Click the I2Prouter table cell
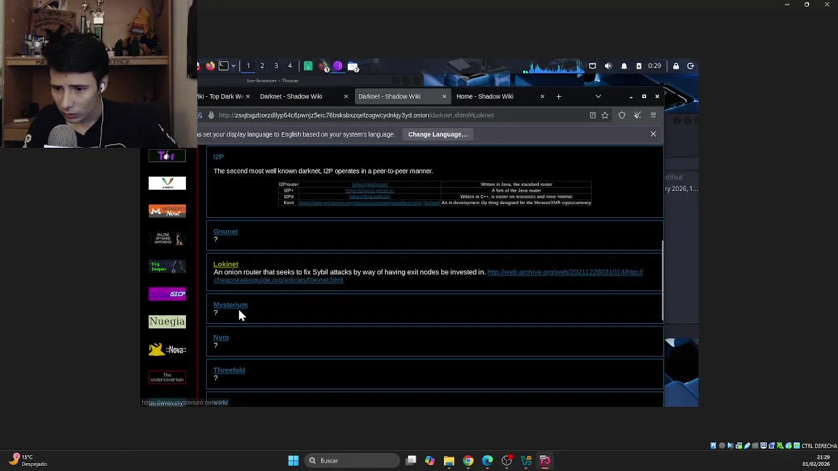838x471 pixels. (x=289, y=184)
